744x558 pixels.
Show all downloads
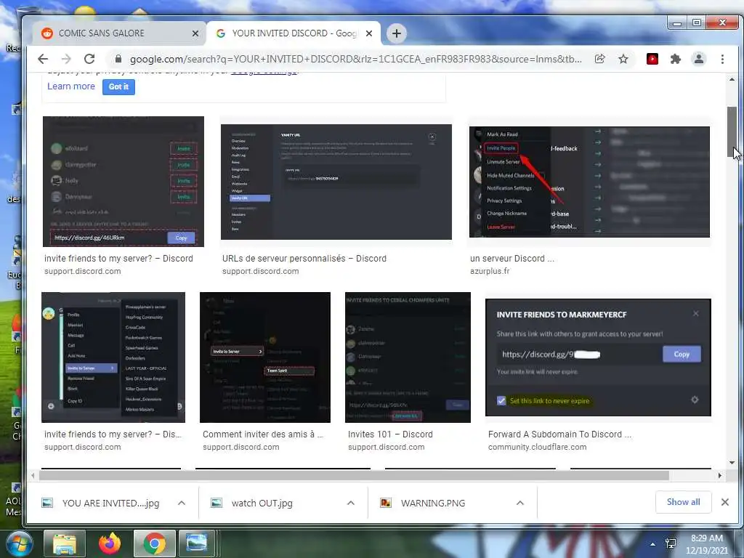click(683, 502)
